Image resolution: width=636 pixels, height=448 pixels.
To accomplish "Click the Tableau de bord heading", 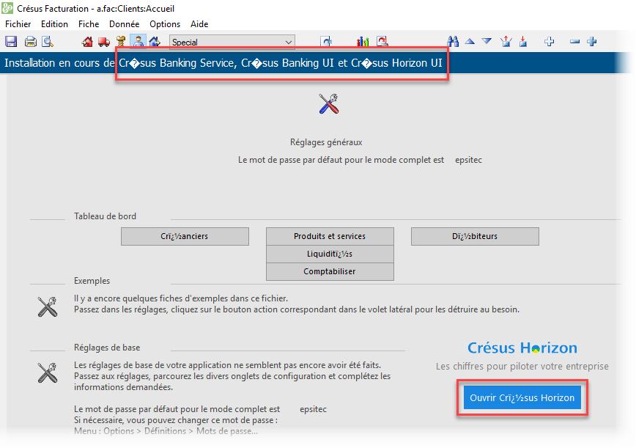I will (x=105, y=216).
